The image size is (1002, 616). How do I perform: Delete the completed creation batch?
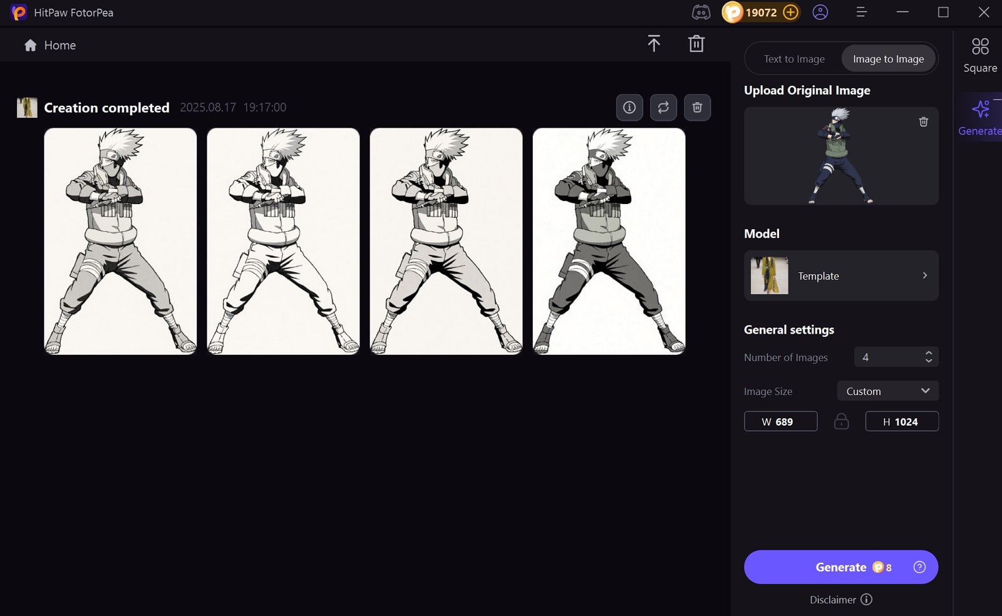pos(697,107)
